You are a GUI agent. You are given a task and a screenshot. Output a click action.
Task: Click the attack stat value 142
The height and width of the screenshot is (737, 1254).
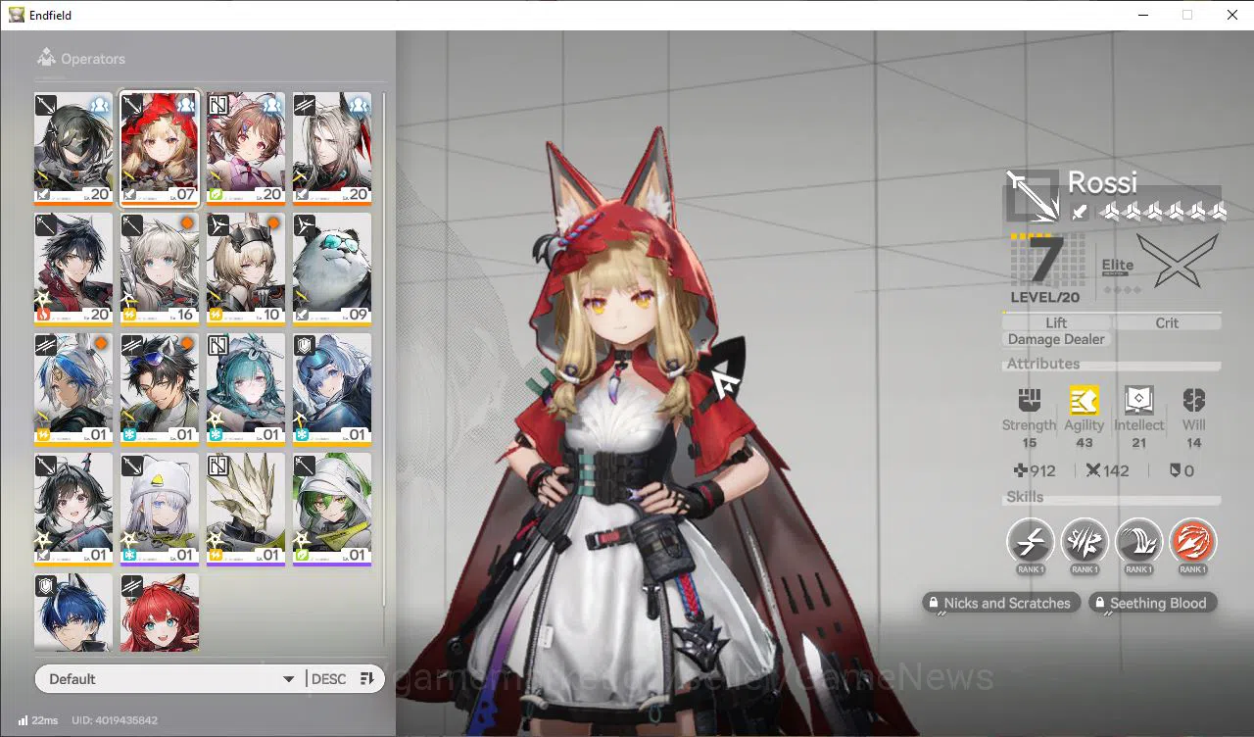tap(1107, 470)
